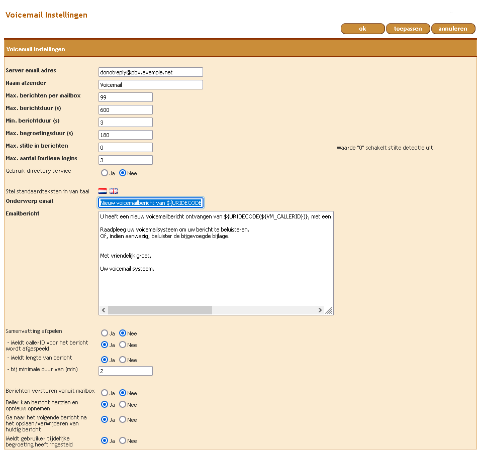Choose Ja for Meldt gebruiker tijdelijke begroeting
This screenshot has width=481, height=455.
[x=105, y=440]
